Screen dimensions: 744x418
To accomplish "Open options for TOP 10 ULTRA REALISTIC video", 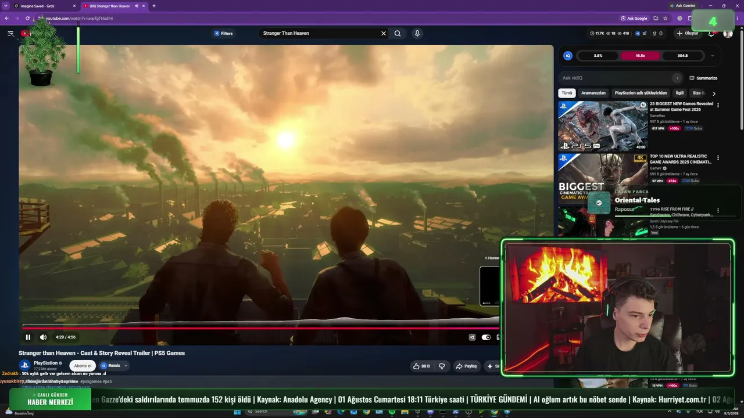I will (718, 157).
